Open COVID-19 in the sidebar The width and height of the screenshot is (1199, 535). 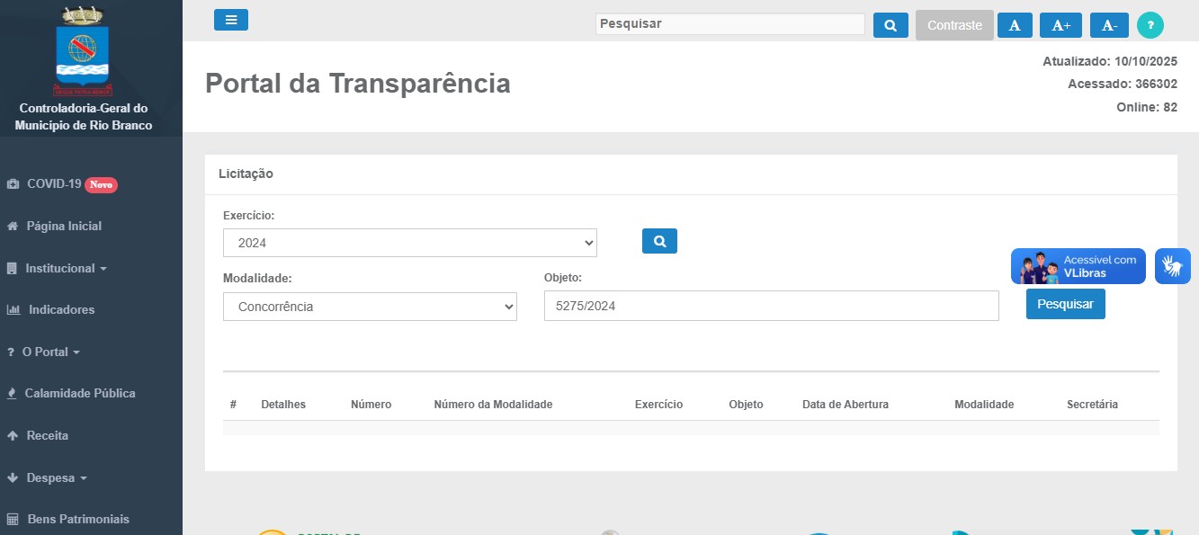coord(54,183)
